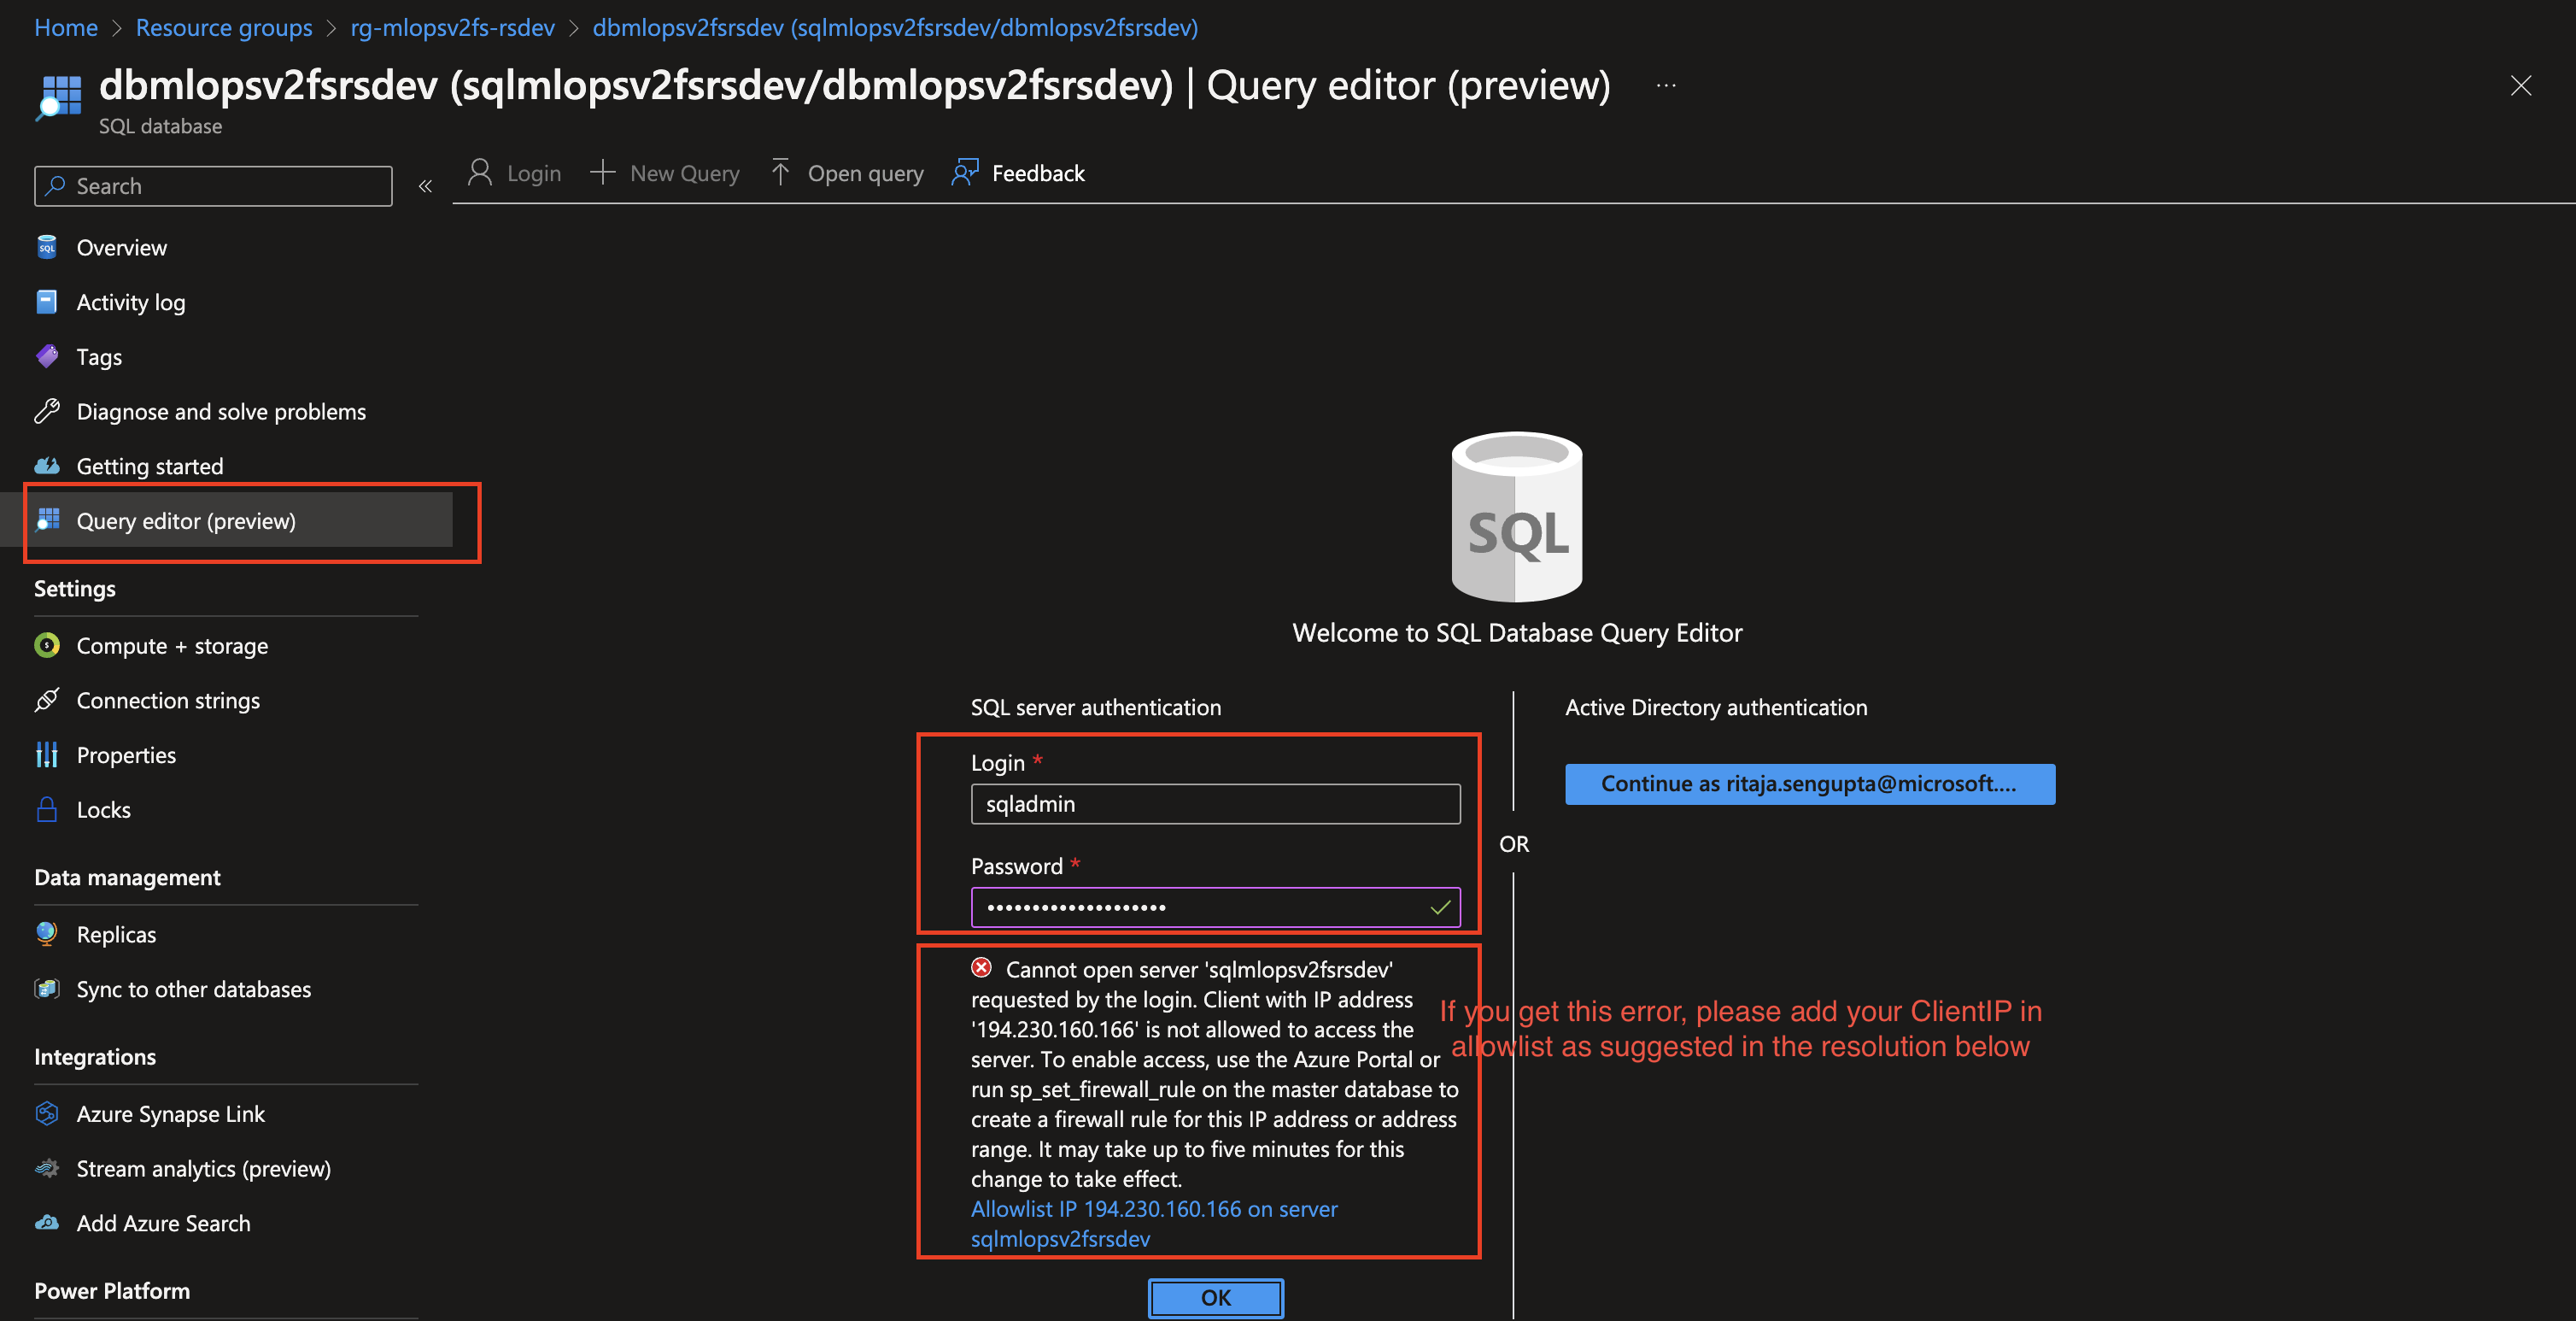Screen dimensions: 2576x1321
Task: Click the Sync to other databases icon
Action: 47,989
